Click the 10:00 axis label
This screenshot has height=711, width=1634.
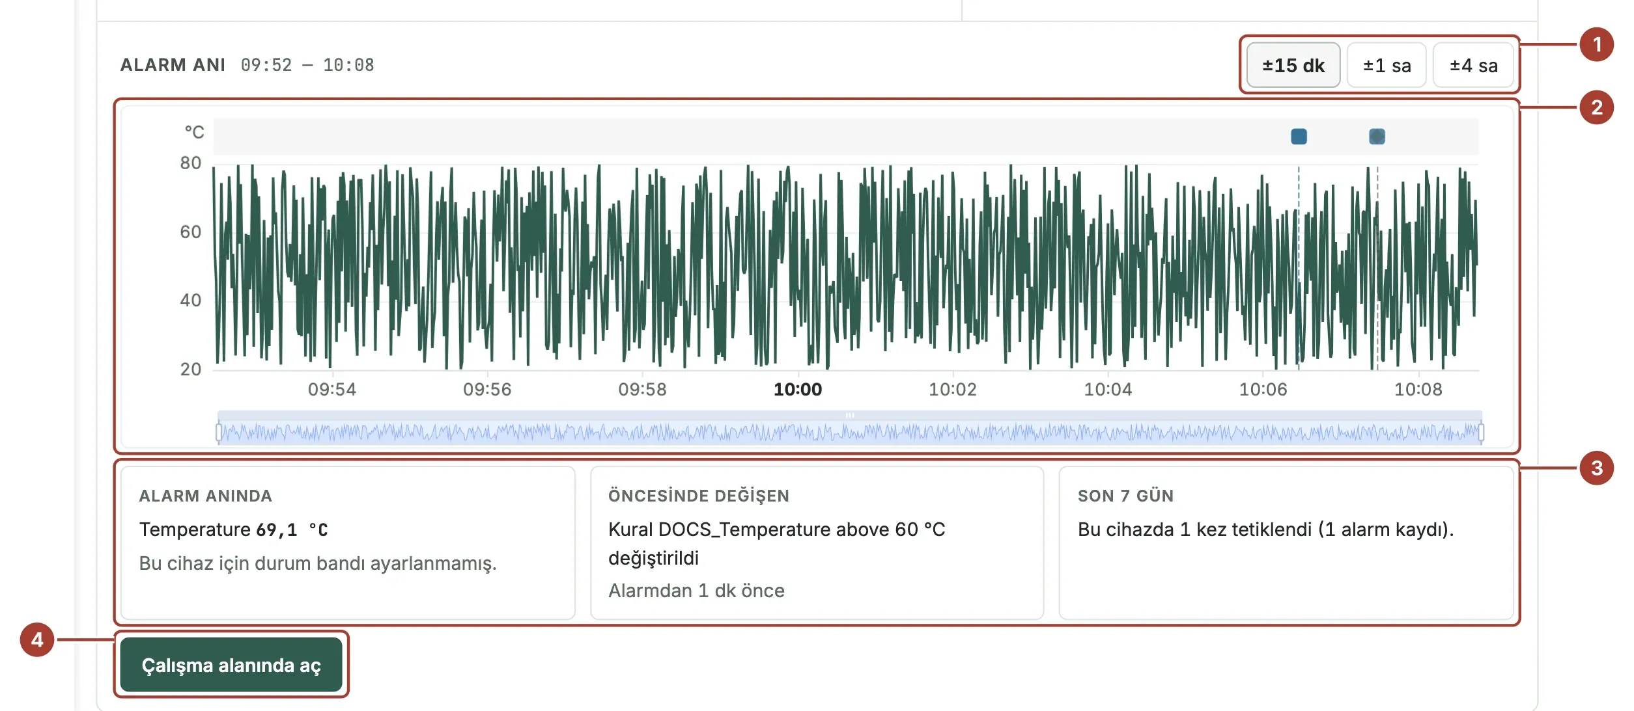pos(797,389)
